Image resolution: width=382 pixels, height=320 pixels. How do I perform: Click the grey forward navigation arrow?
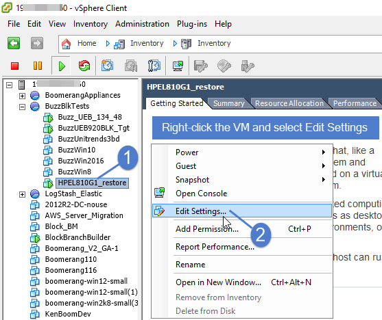click(x=37, y=43)
